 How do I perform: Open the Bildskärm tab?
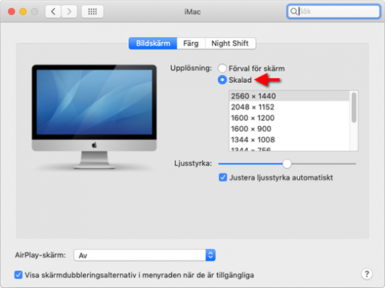(153, 43)
